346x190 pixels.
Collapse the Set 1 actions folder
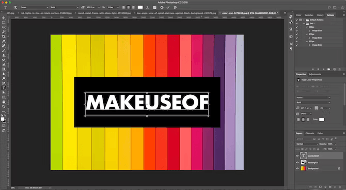pos(304,24)
